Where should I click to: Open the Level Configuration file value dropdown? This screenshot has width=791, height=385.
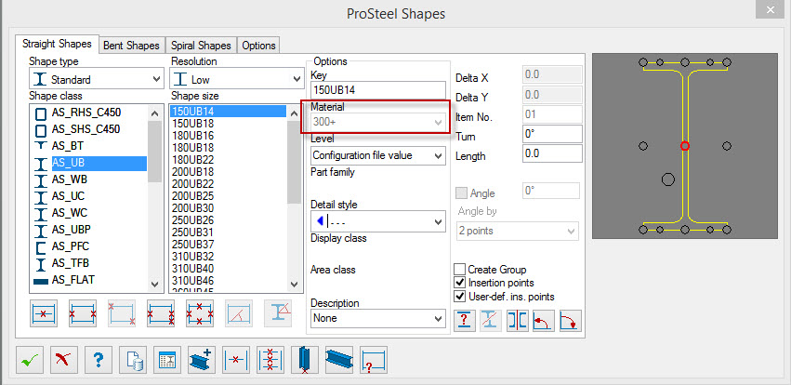378,155
